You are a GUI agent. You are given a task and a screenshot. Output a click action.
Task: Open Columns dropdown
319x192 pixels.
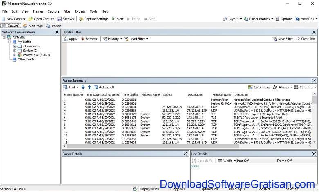point(305,87)
